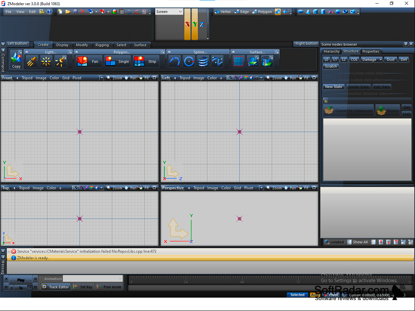The height and width of the screenshot is (311, 415).
Task: Select the omni light sun icon
Action: (x=46, y=61)
